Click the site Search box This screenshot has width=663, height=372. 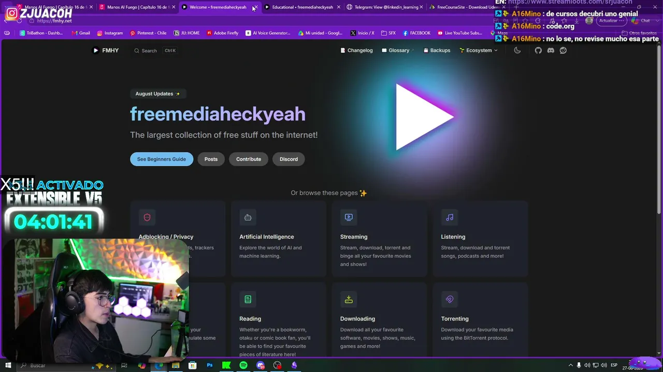pyautogui.click(x=155, y=51)
